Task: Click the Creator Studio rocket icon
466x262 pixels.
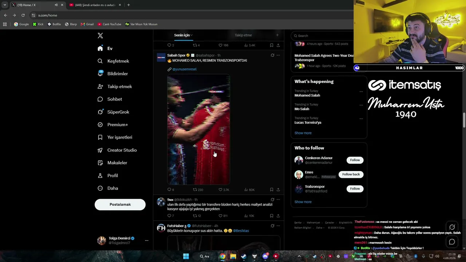Action: [100, 150]
